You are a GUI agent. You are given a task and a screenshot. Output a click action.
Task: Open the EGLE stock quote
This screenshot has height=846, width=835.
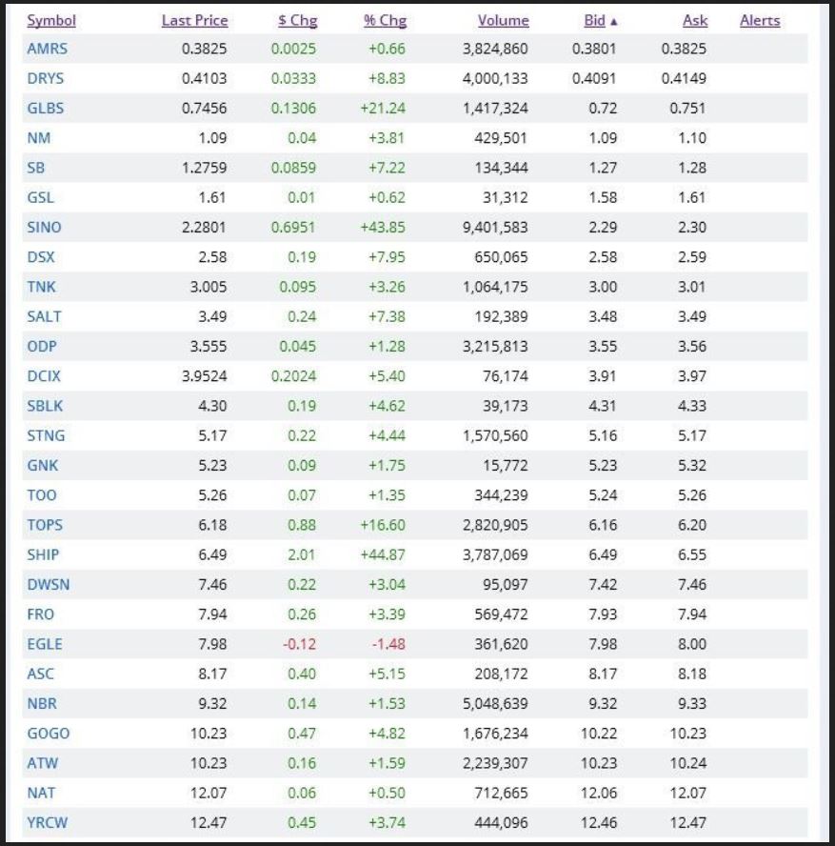pyautogui.click(x=45, y=644)
